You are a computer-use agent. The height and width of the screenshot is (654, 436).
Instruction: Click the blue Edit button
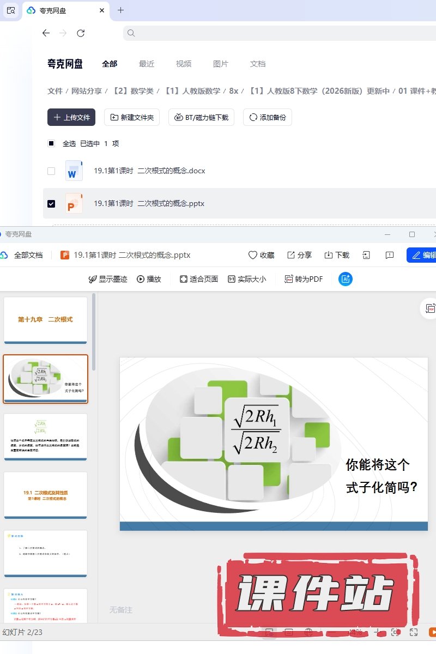(x=422, y=255)
